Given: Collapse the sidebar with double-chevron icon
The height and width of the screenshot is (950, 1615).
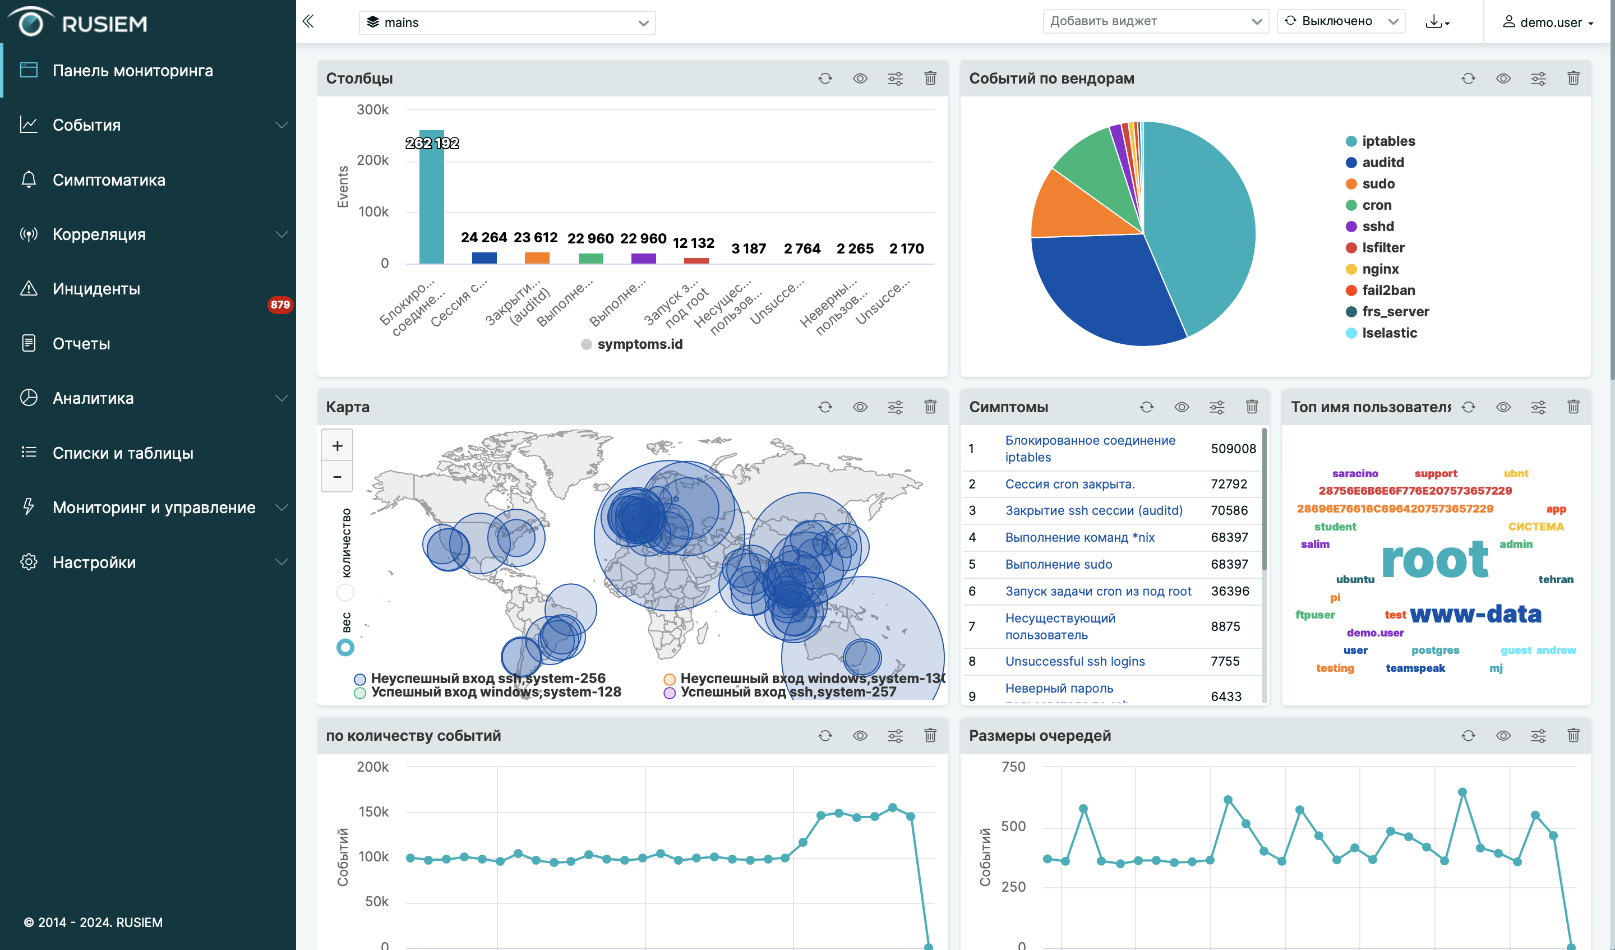Looking at the screenshot, I should tap(308, 22).
